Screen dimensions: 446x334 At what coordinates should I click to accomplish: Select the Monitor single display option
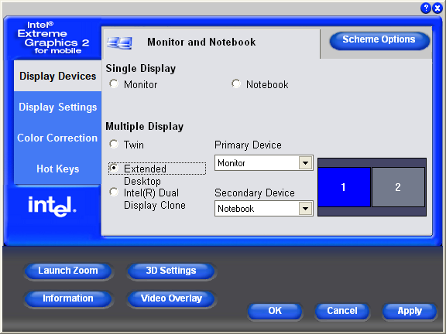tap(114, 83)
